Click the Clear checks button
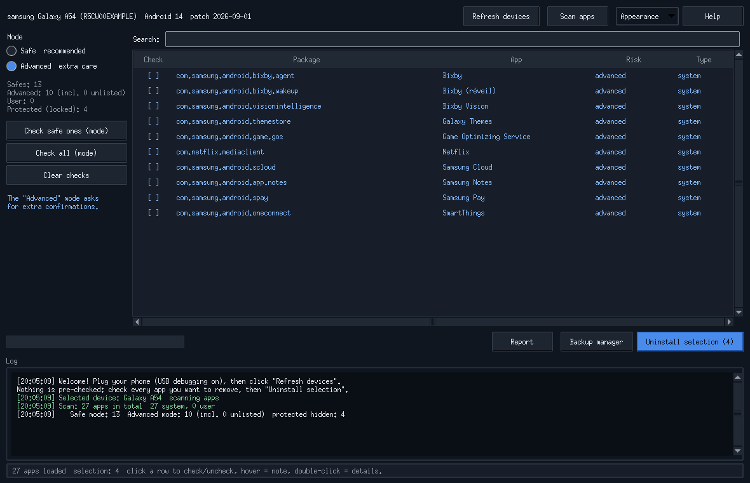The image size is (750, 483). (67, 175)
